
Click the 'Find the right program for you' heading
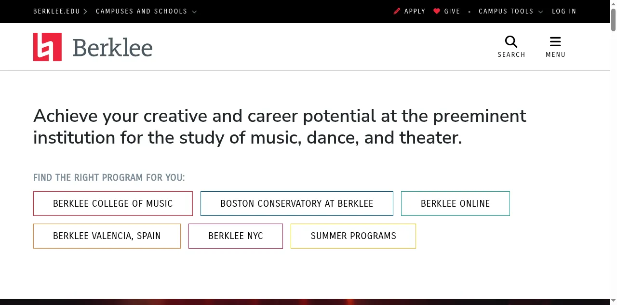coord(109,177)
